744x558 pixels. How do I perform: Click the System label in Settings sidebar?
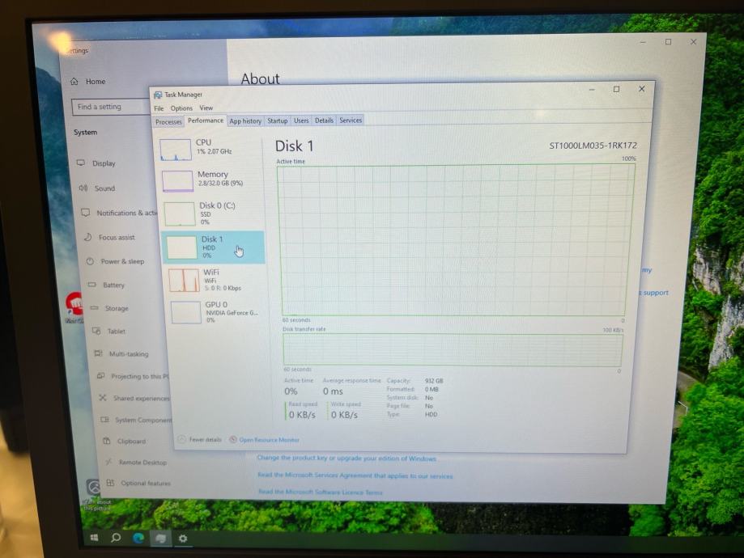(85, 133)
